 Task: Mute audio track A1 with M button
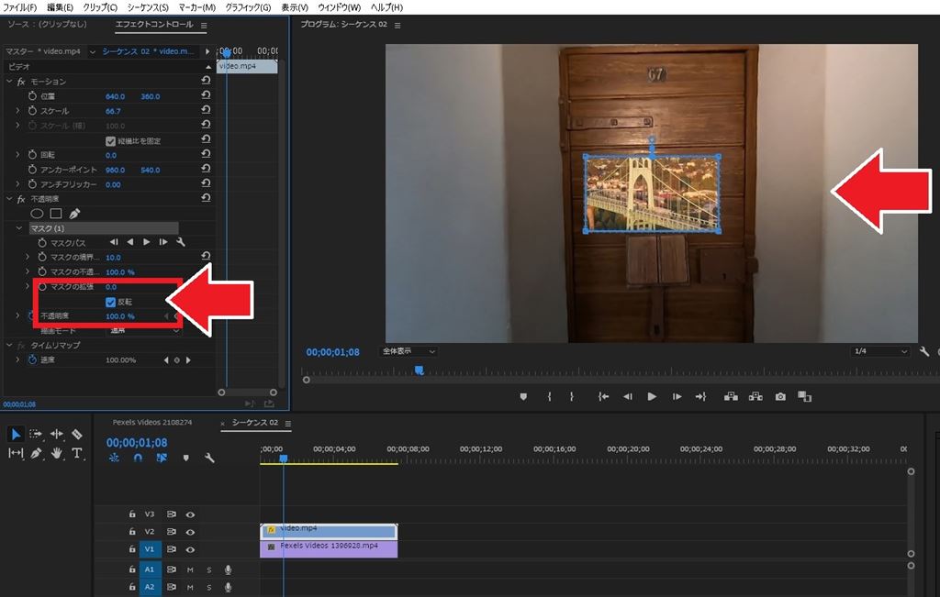click(191, 569)
